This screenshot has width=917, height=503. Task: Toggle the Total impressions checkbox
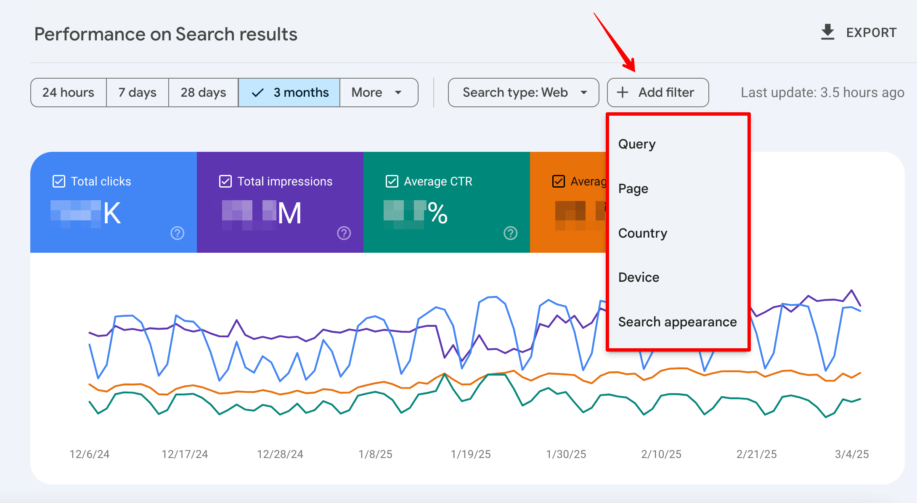point(225,181)
